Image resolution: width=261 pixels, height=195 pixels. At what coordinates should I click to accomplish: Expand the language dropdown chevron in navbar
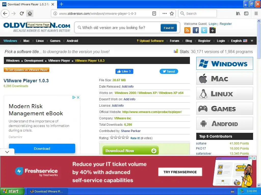click(252, 41)
